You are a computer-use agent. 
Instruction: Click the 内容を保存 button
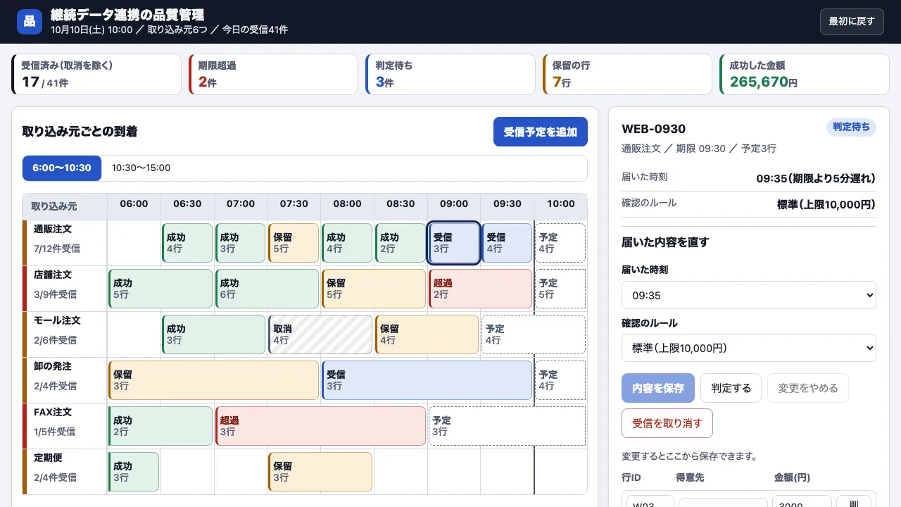click(x=658, y=388)
